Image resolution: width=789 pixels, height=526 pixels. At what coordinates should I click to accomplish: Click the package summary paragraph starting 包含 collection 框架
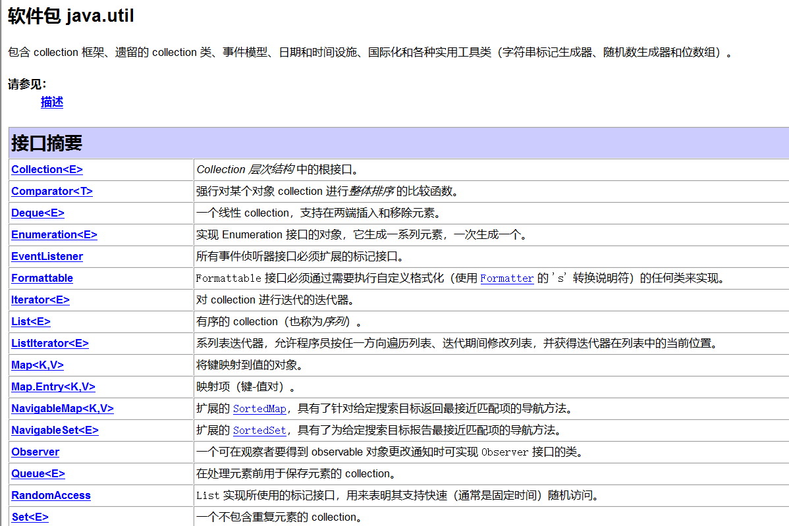pos(370,52)
